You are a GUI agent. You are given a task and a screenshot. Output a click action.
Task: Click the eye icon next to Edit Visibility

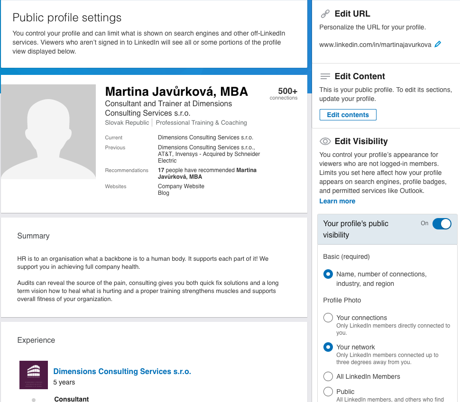(325, 141)
